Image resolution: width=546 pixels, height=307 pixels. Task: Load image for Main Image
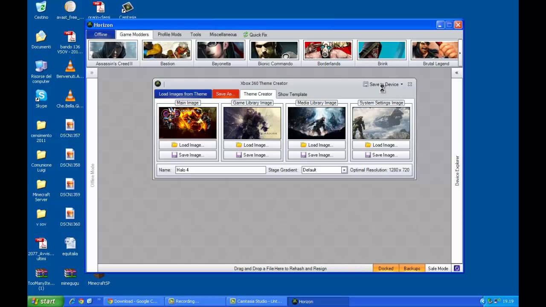(188, 145)
